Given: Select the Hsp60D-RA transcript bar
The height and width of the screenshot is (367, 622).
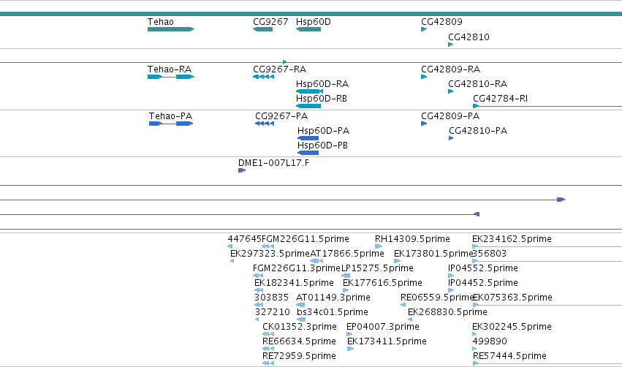Looking at the screenshot, I should pyautogui.click(x=309, y=91).
